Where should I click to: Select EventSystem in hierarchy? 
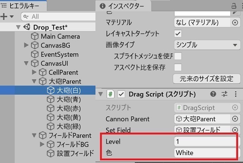tap(60, 55)
